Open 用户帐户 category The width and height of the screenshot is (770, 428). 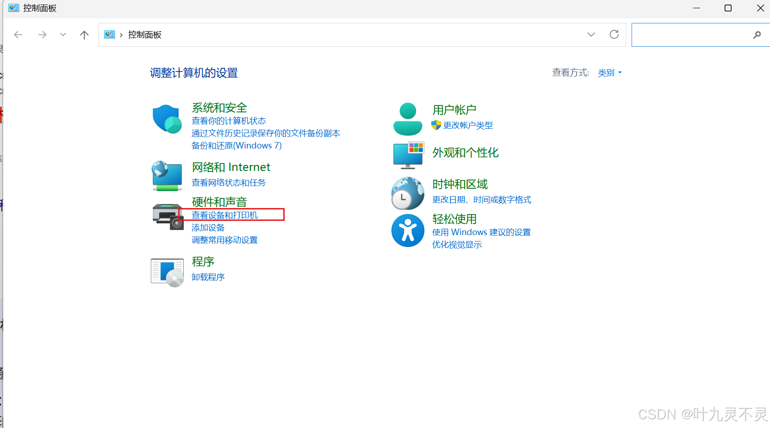(454, 110)
